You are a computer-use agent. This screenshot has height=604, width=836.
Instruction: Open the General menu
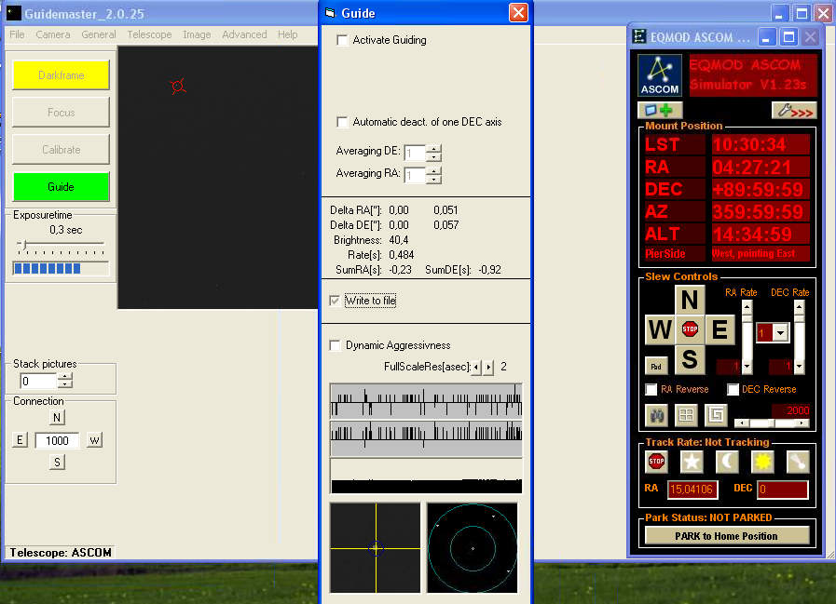99,34
